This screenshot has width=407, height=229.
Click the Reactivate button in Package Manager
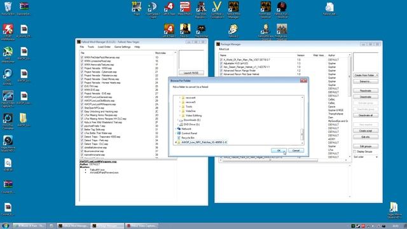tap(366, 91)
